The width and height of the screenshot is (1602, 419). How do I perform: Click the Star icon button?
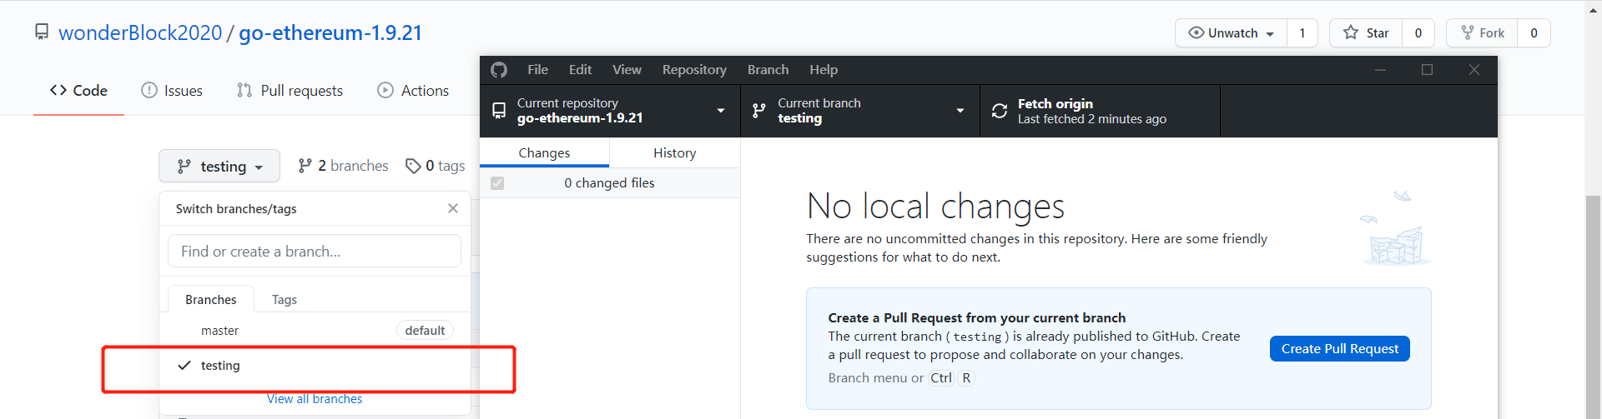[1351, 33]
